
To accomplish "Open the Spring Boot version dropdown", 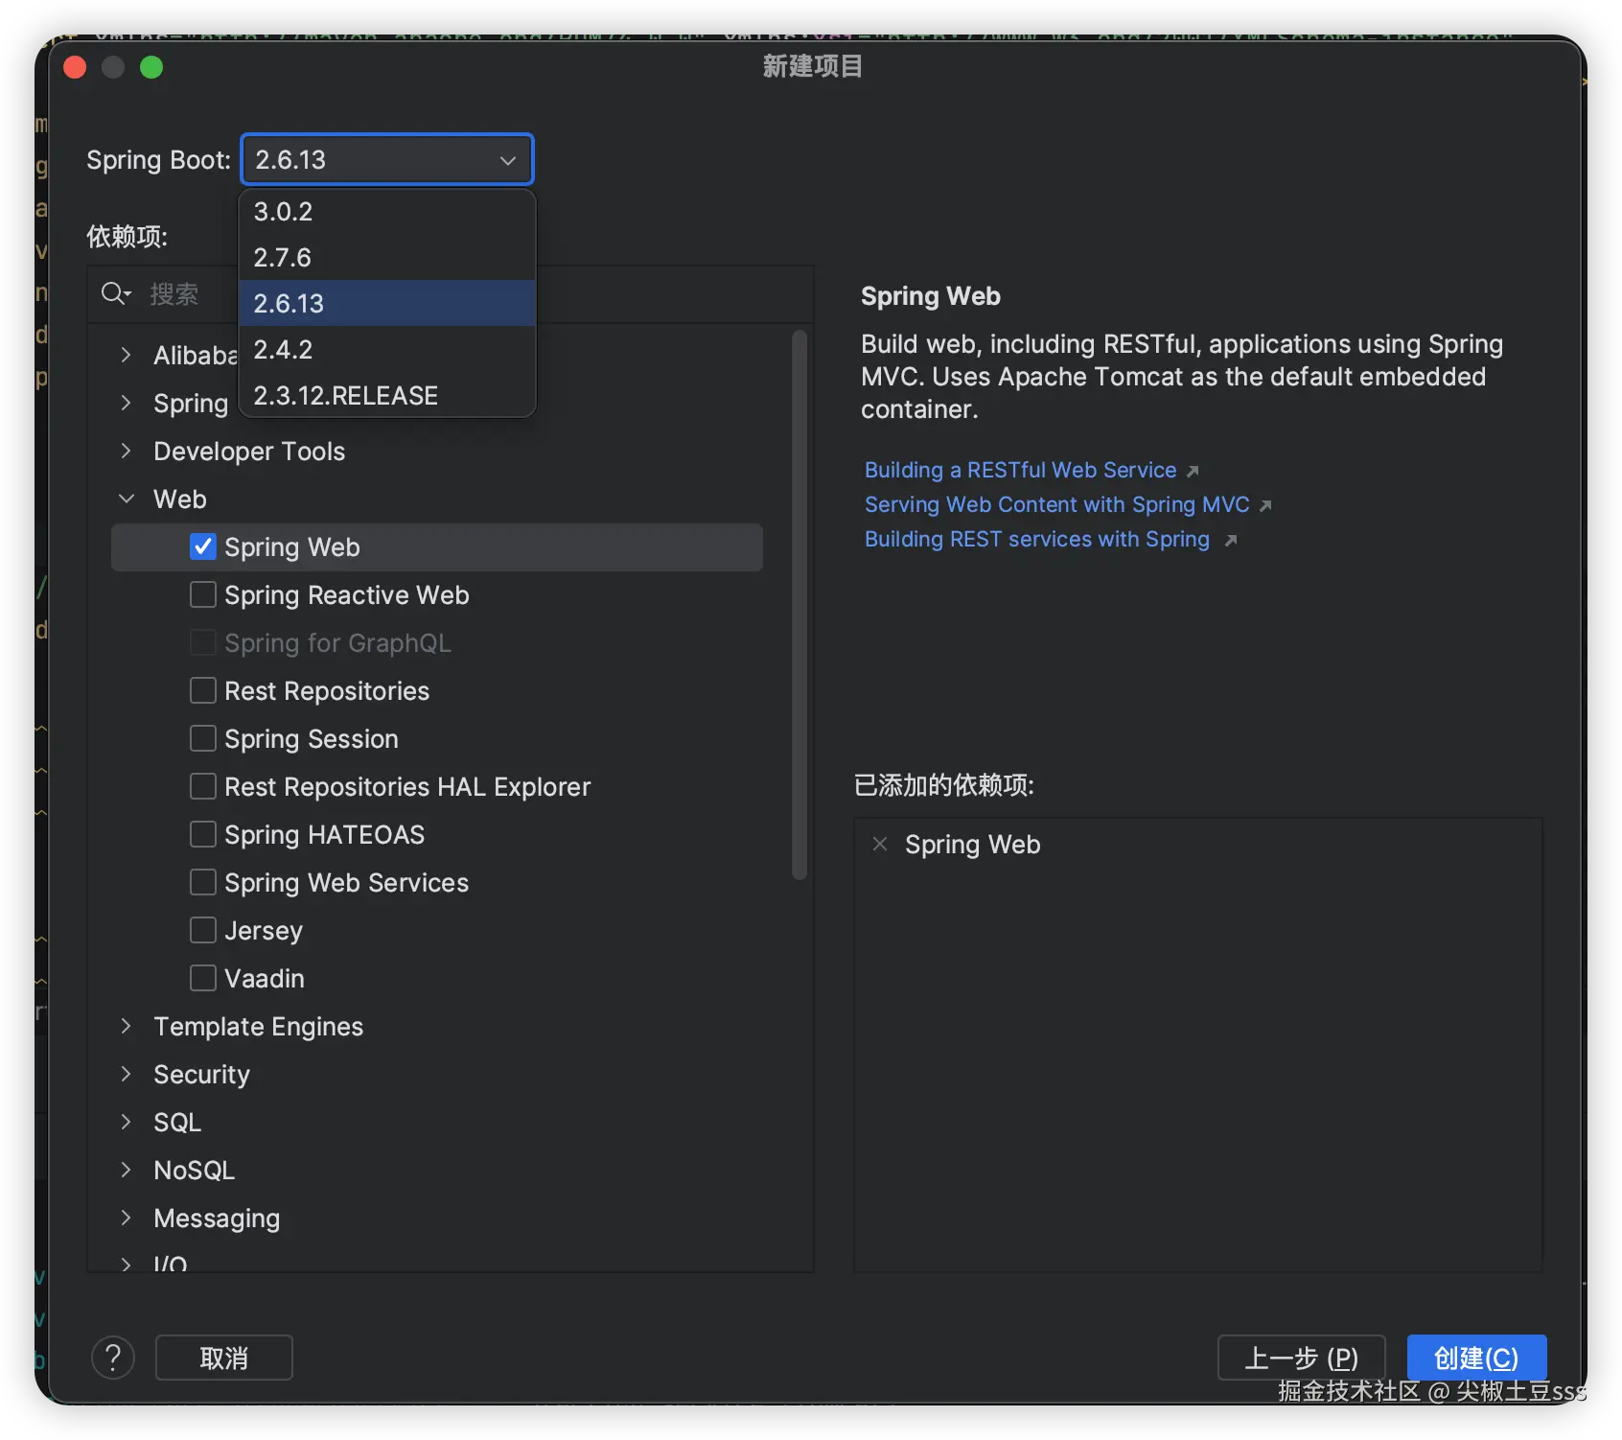I will (387, 159).
